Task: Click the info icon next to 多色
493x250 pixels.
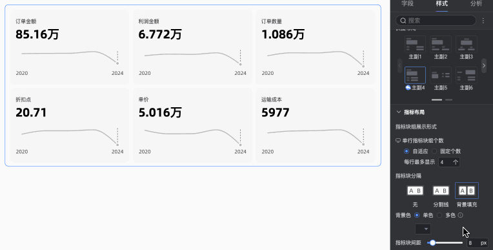Action: click(x=460, y=215)
